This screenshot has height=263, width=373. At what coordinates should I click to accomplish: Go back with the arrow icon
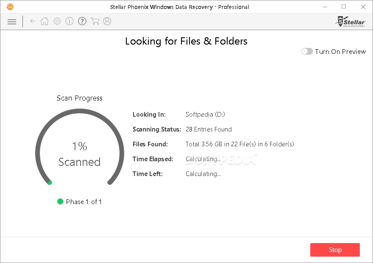[33, 21]
